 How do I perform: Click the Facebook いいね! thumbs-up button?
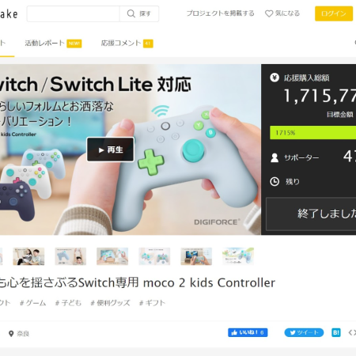coord(248,332)
